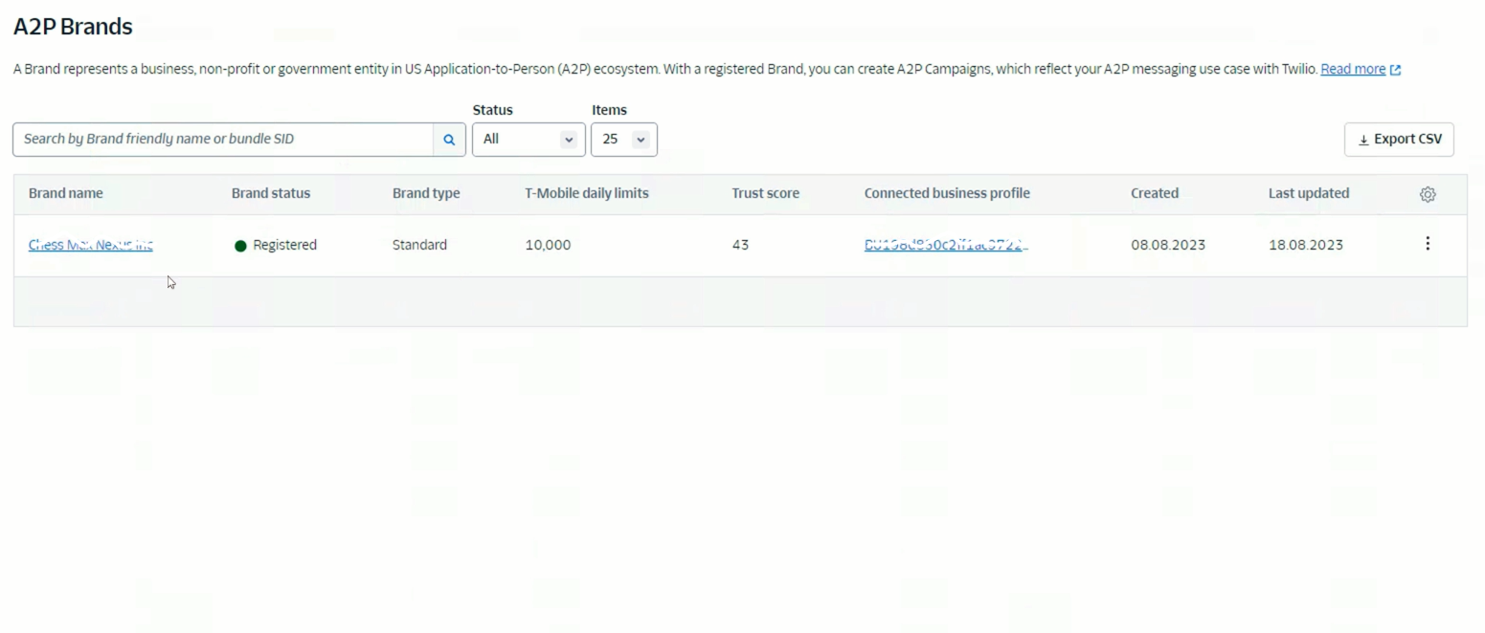This screenshot has height=633, width=1485.
Task: Click the T-Mobile daily limits column header
Action: pos(586,193)
